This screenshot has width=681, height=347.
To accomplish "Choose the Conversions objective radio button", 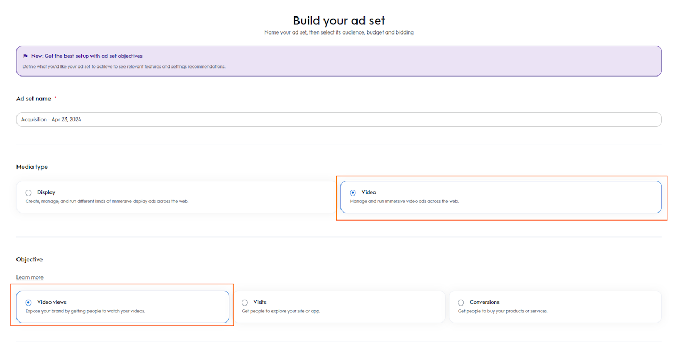I will click(x=461, y=302).
